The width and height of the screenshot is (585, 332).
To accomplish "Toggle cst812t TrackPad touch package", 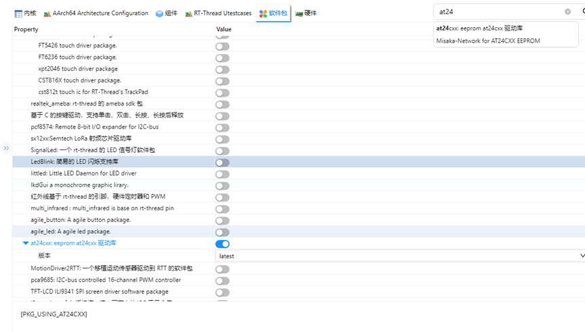I will tap(222, 93).
